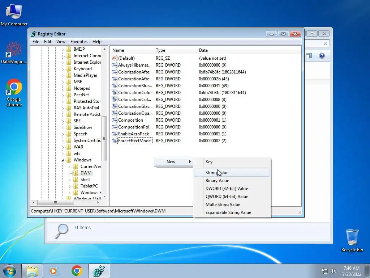Viewport: 370px width, 278px height.
Task: Click the tree scroll up arrow
Action: point(104,49)
